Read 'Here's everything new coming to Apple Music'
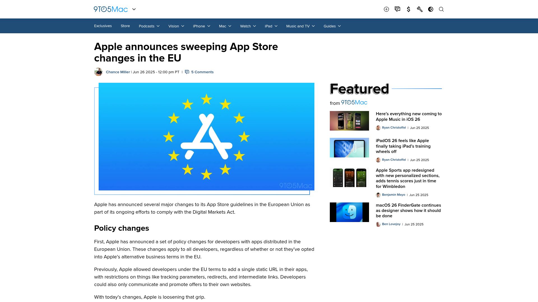This screenshot has height=302, width=538. pos(409,117)
